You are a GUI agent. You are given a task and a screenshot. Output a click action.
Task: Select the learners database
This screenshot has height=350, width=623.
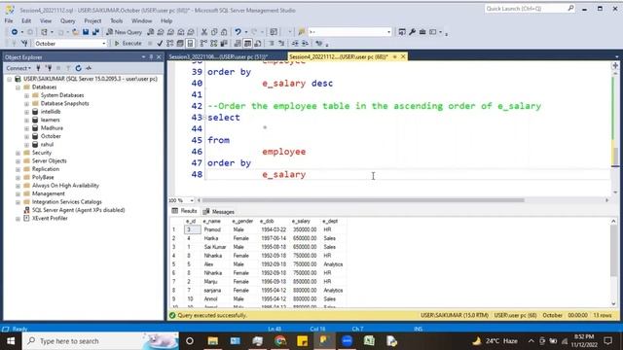click(x=50, y=120)
